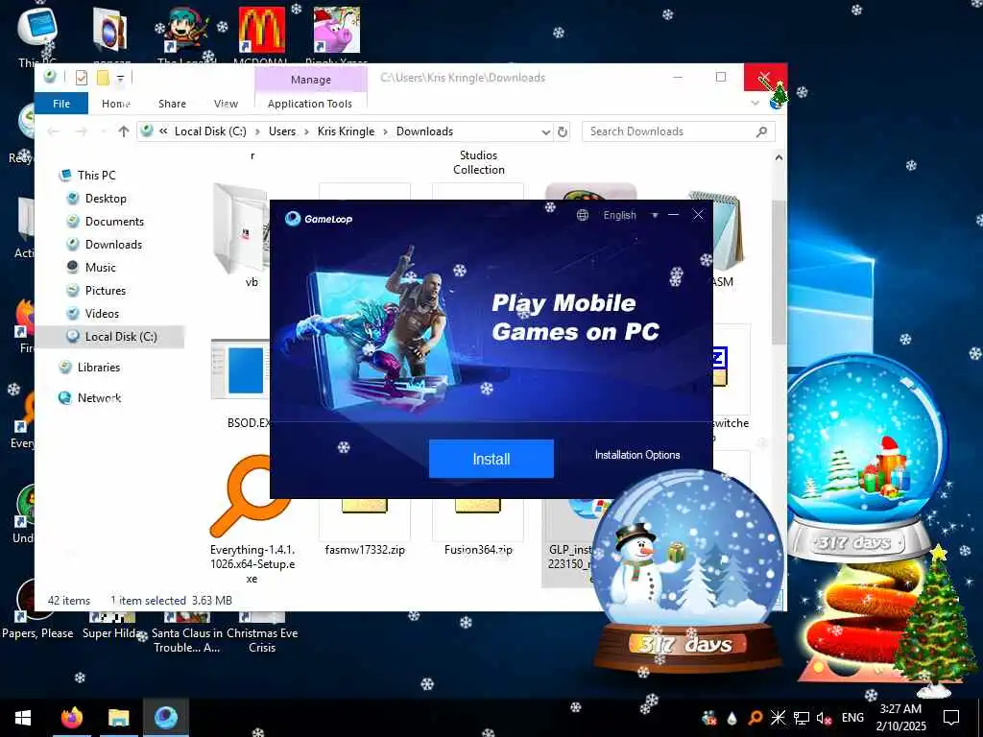
Task: Select Kris Kringle in the address path
Action: coord(346,131)
